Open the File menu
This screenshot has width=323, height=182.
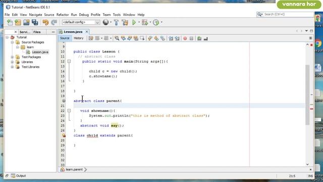point(7,15)
